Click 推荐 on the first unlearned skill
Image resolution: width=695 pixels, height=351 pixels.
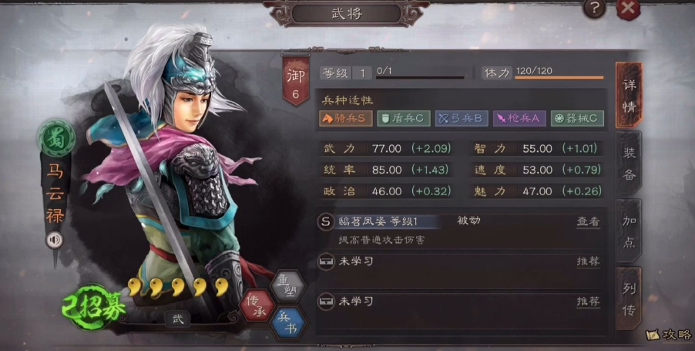pyautogui.click(x=588, y=262)
